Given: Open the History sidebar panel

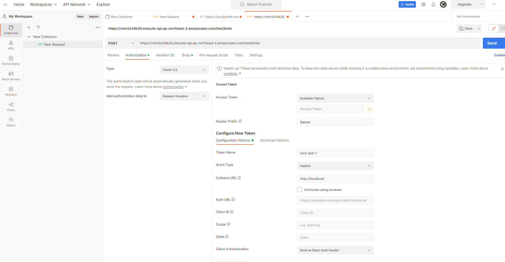Looking at the screenshot, I should 11,122.
